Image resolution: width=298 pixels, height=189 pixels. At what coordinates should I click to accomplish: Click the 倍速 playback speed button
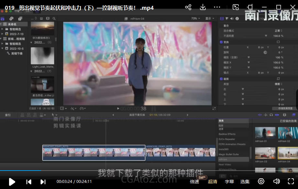[194, 182]
